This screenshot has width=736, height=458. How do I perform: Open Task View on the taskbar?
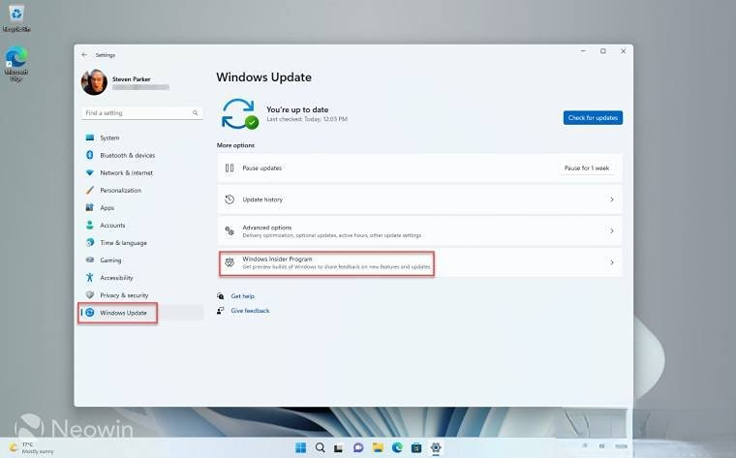coord(338,448)
